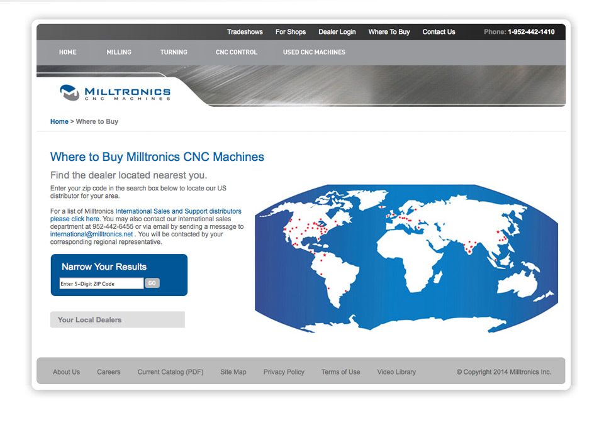The height and width of the screenshot is (440, 604).
Task: Open Careers in footer
Action: (x=109, y=372)
